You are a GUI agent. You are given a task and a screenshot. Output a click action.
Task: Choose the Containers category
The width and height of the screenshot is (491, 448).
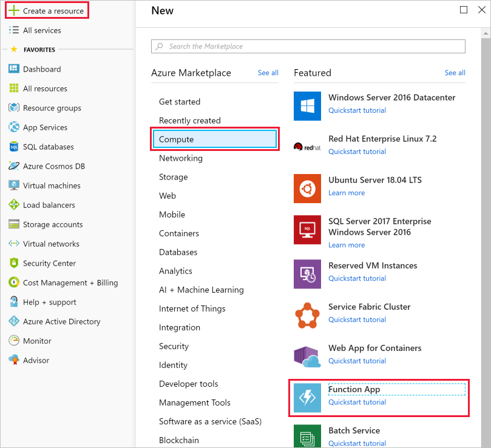(x=179, y=233)
